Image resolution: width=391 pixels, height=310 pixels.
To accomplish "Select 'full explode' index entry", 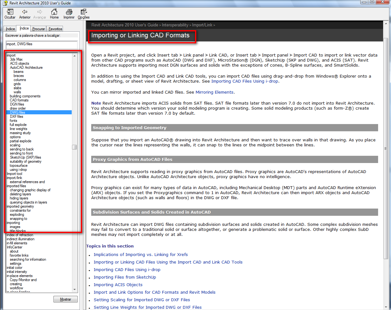I will pyautogui.click(x=18, y=125).
